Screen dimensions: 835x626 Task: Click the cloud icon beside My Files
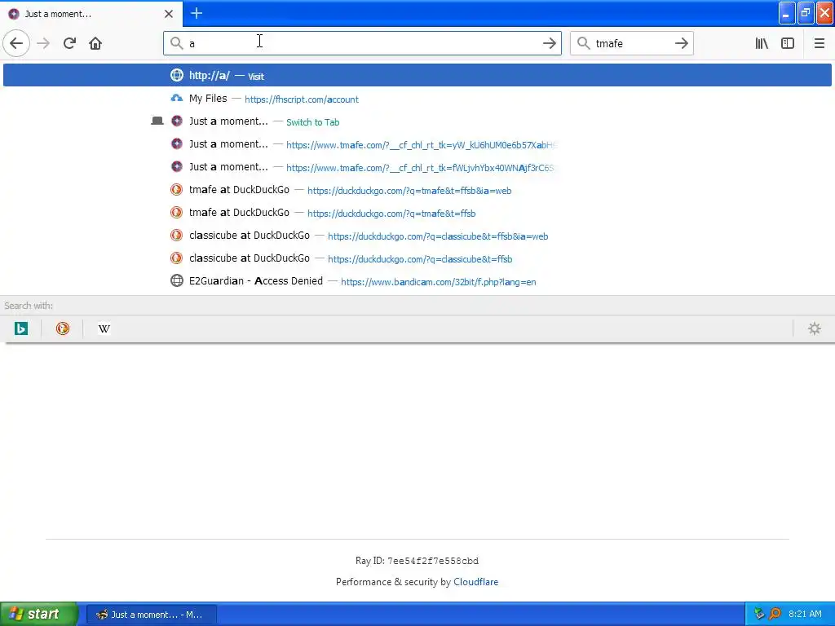click(x=177, y=98)
